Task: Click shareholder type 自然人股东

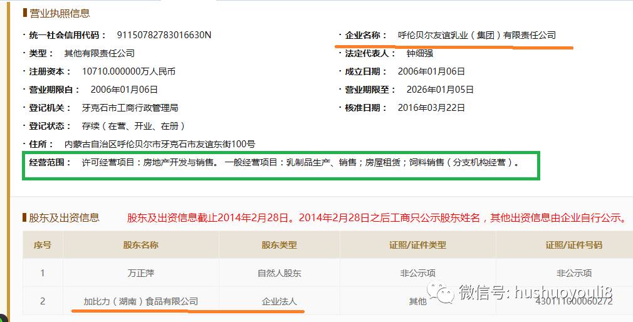Action: (x=280, y=273)
